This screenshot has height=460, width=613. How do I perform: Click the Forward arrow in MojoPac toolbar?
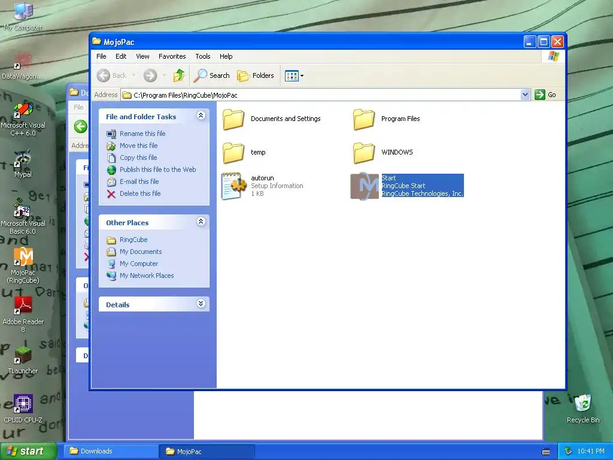coord(150,75)
